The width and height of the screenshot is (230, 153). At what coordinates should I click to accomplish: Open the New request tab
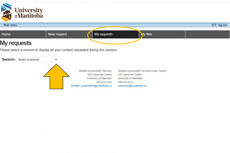coord(57,34)
